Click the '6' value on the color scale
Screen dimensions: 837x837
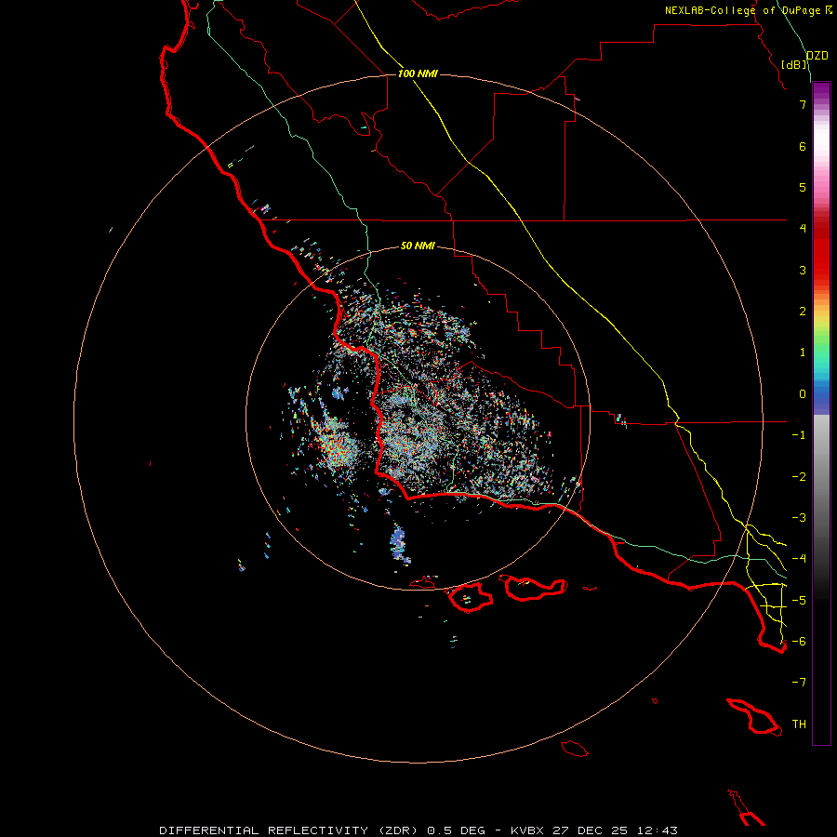tap(803, 146)
